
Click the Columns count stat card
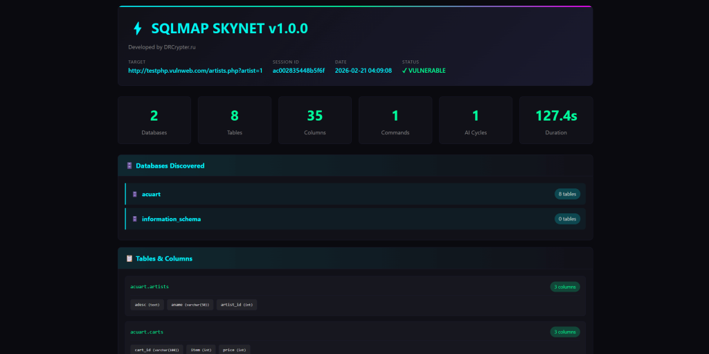[x=315, y=121]
